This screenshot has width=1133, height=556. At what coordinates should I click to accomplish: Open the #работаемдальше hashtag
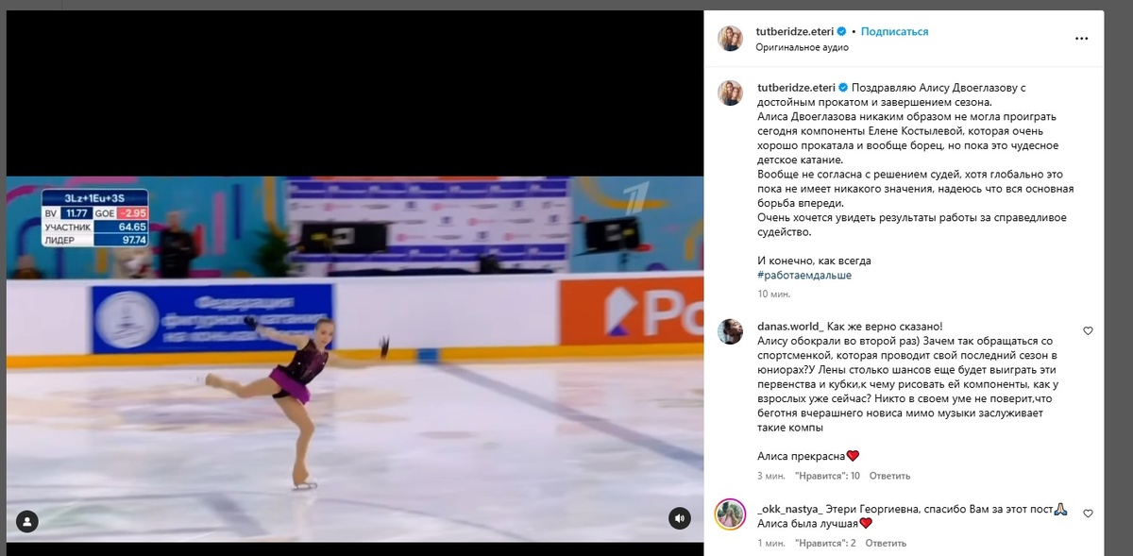[x=804, y=276]
